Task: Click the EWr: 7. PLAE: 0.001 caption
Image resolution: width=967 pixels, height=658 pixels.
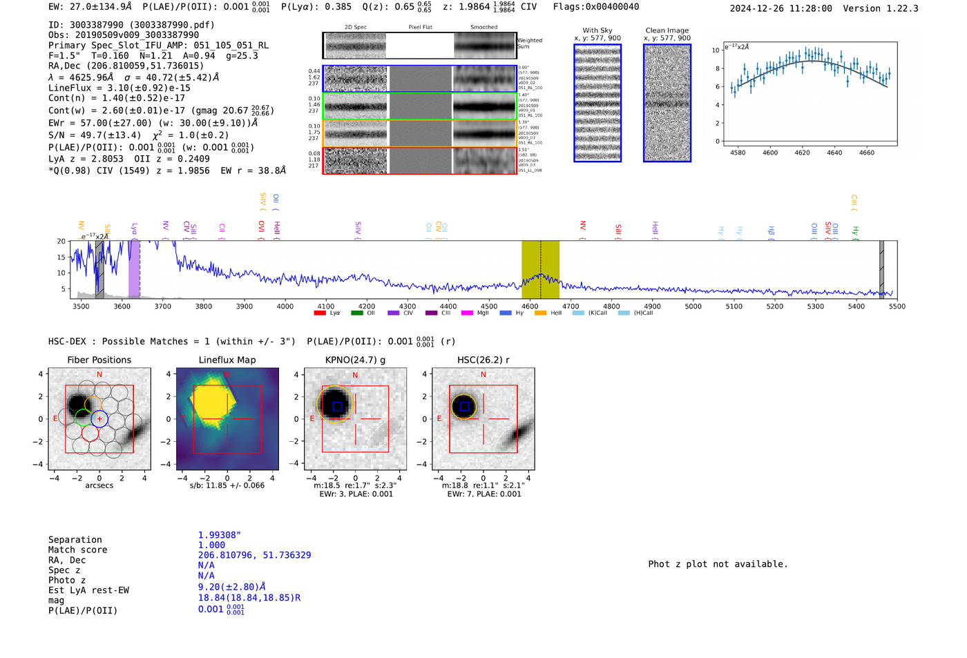Action: click(x=484, y=494)
